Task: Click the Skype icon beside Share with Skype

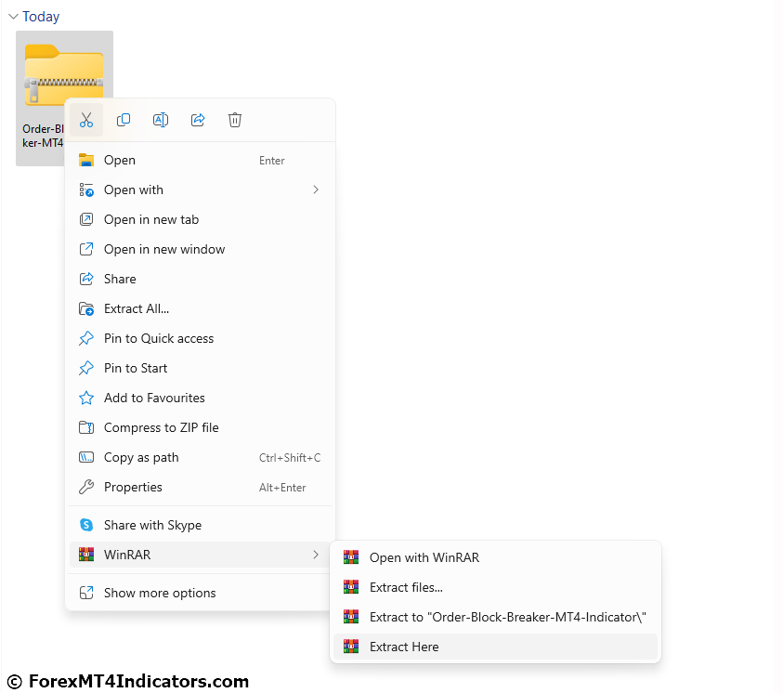Action: click(x=86, y=524)
